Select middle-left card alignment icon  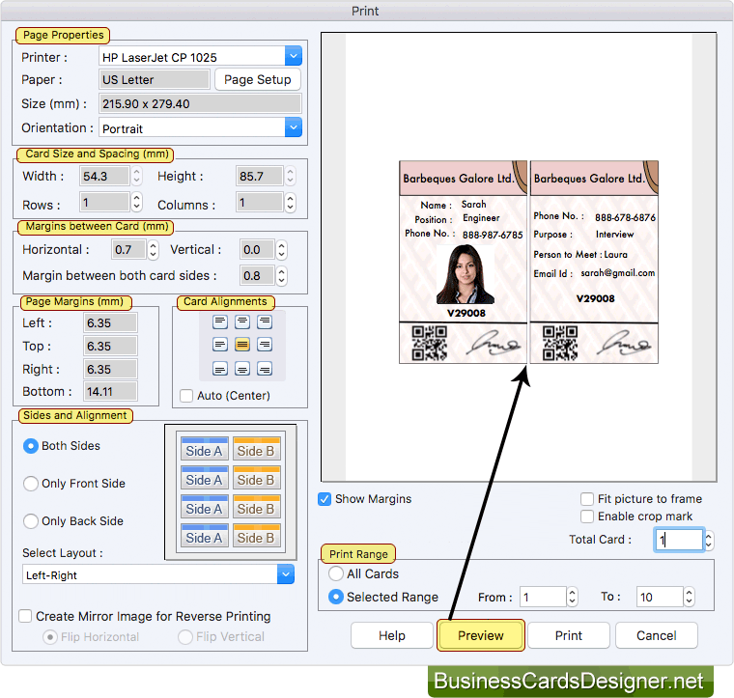(x=220, y=345)
